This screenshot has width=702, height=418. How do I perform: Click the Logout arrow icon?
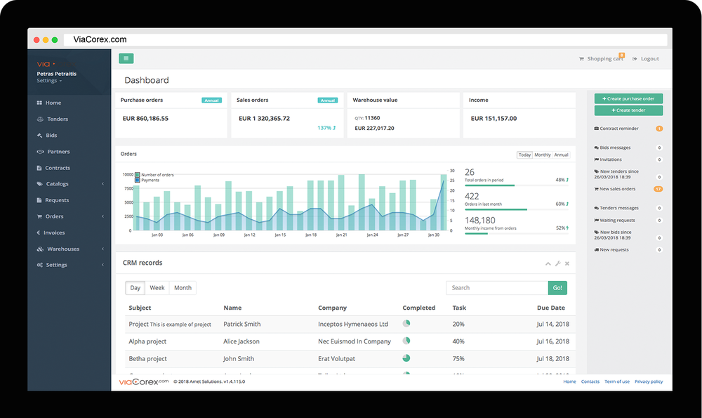point(635,59)
